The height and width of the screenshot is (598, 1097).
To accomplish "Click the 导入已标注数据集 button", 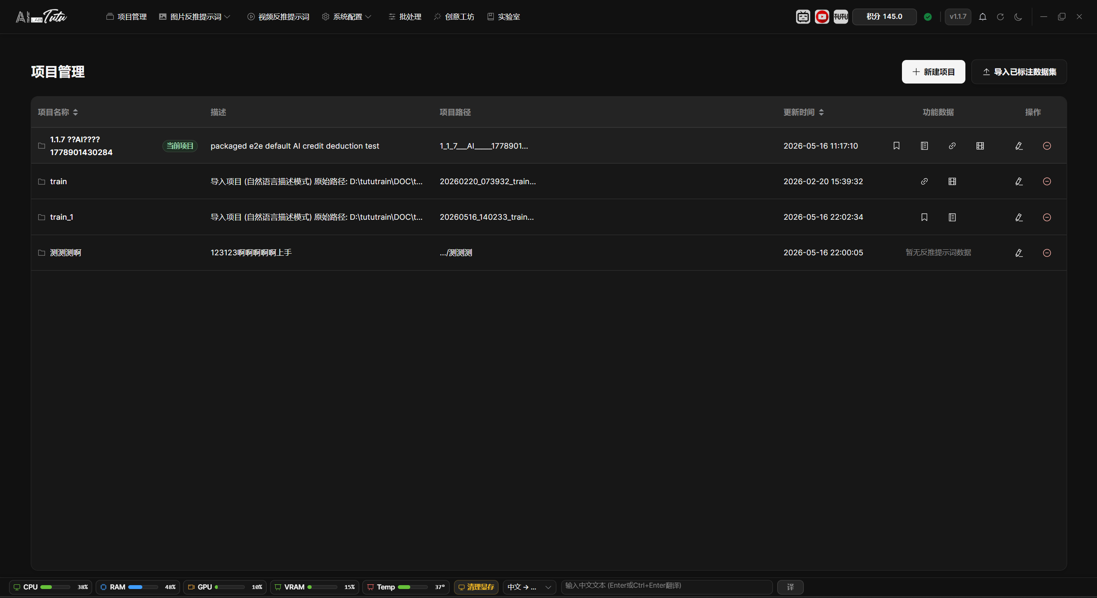I will click(1019, 72).
